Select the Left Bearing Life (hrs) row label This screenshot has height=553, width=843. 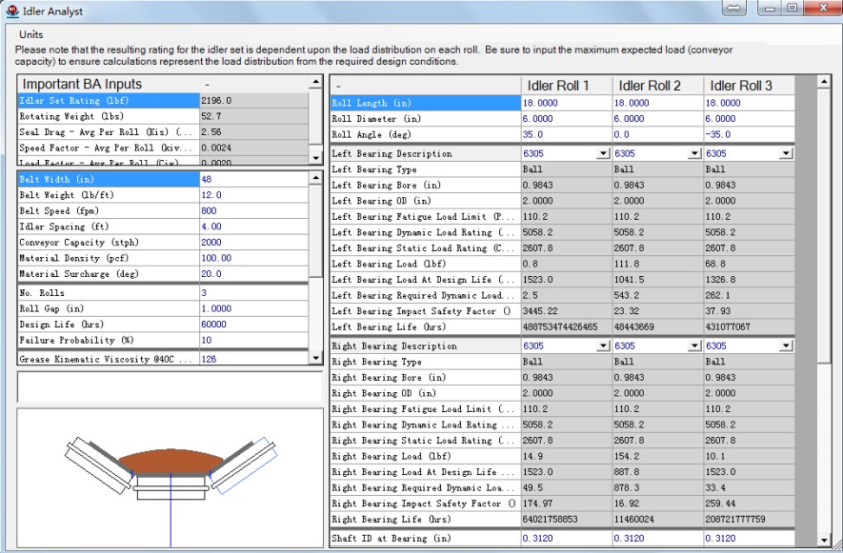click(425, 326)
